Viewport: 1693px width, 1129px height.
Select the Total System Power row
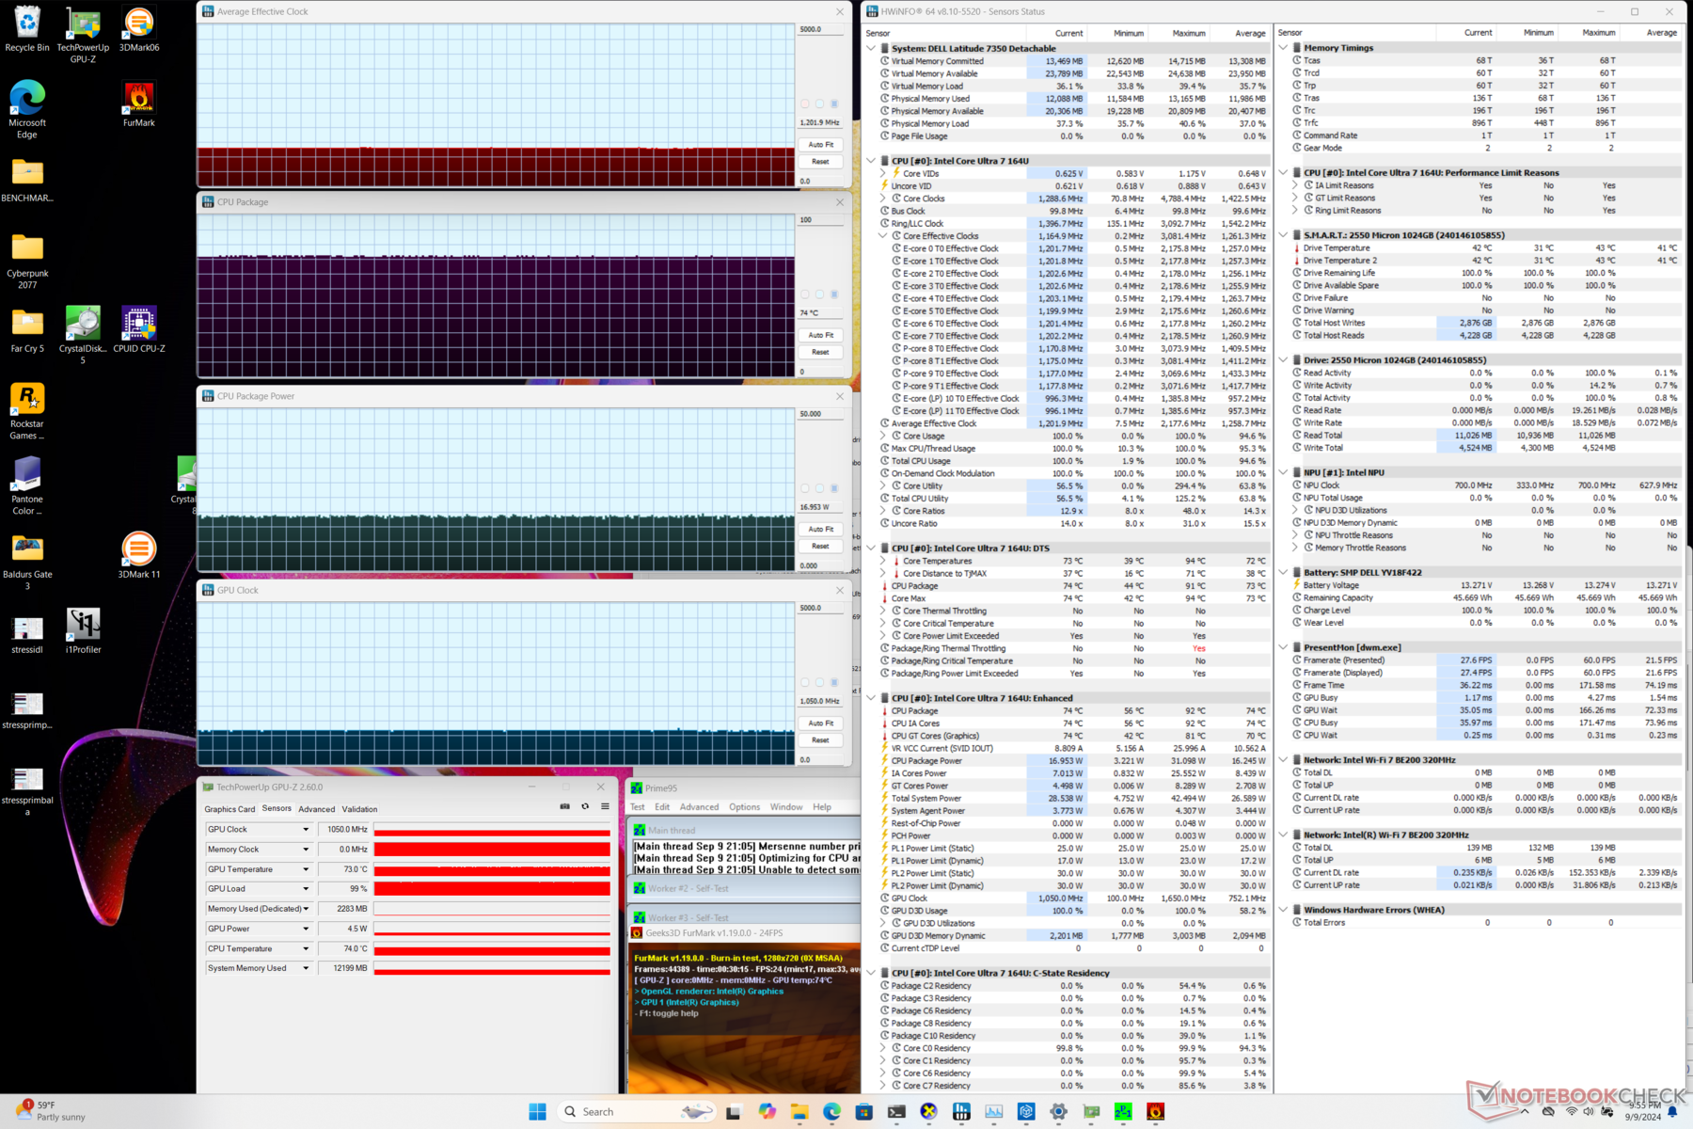(1073, 798)
